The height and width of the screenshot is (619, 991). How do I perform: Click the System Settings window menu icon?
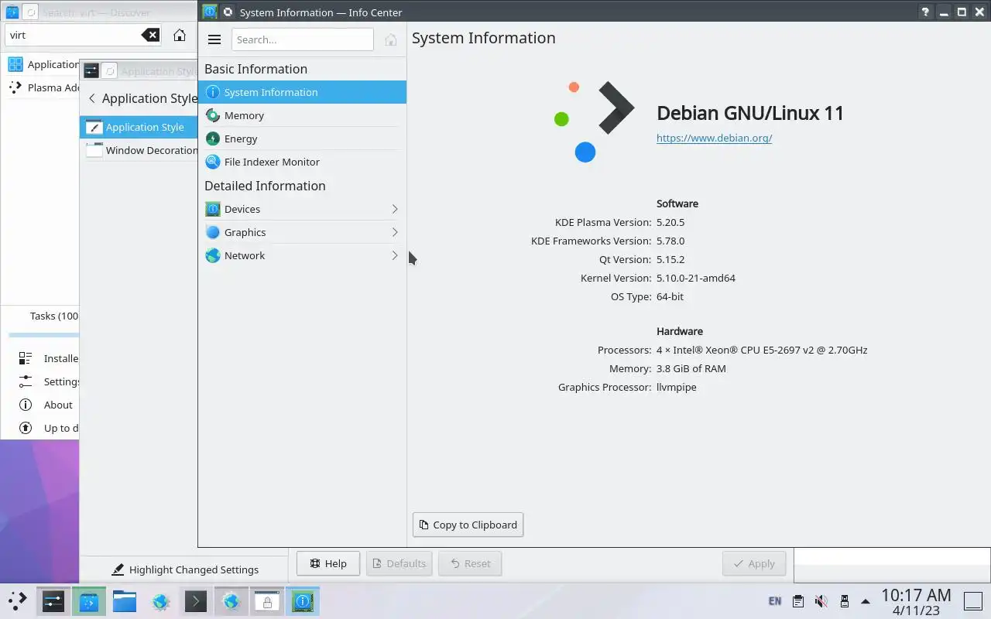(91, 71)
